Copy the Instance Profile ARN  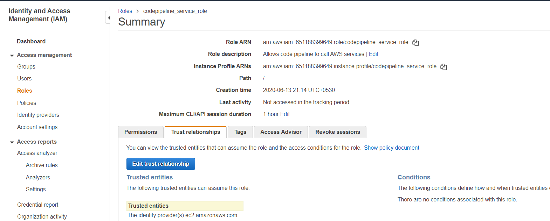(444, 67)
